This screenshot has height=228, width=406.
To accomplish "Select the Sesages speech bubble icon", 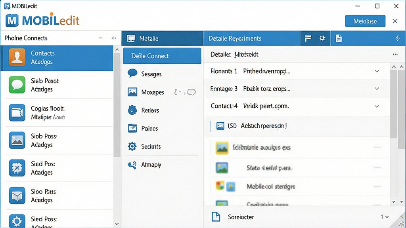I will pyautogui.click(x=132, y=73).
